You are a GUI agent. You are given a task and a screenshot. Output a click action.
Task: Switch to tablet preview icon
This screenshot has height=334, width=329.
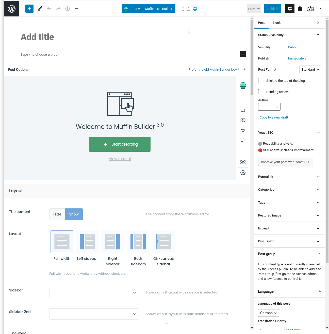coord(189,9)
